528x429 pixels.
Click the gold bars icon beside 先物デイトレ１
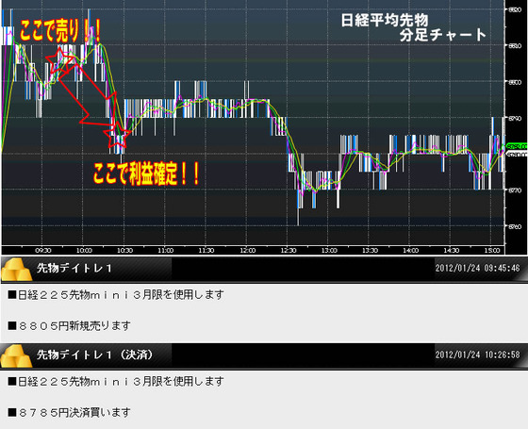pyautogui.click(x=17, y=269)
